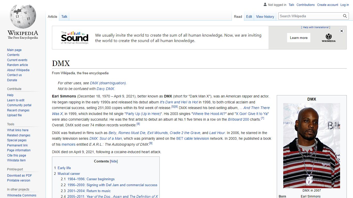
Task: Open What links here
Action: [x=18, y=130]
